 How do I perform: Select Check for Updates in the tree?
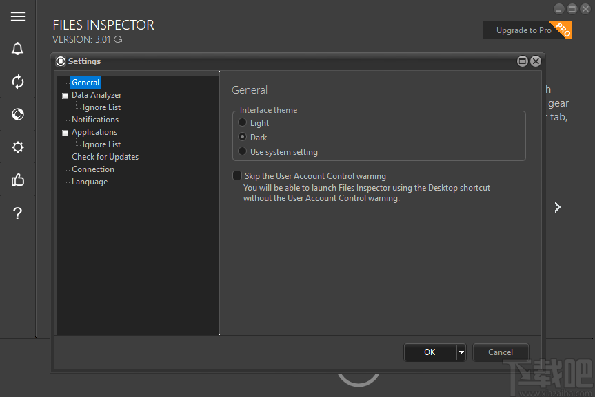(105, 156)
